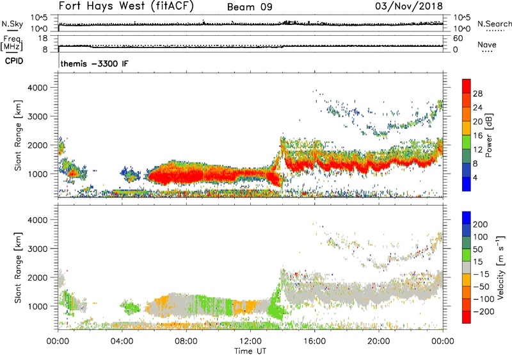The height and width of the screenshot is (355, 512).
Task: Click the '18' frequency axis tick
Action: pyautogui.click(x=43, y=38)
